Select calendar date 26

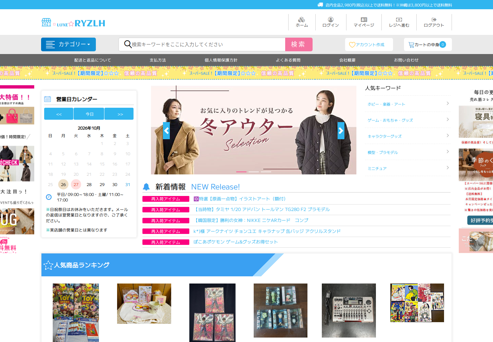point(63,185)
